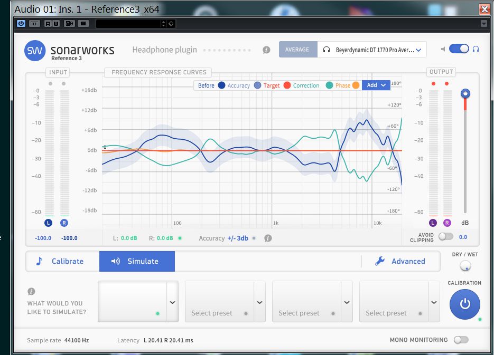Click the second Select preset slot

point(219,302)
